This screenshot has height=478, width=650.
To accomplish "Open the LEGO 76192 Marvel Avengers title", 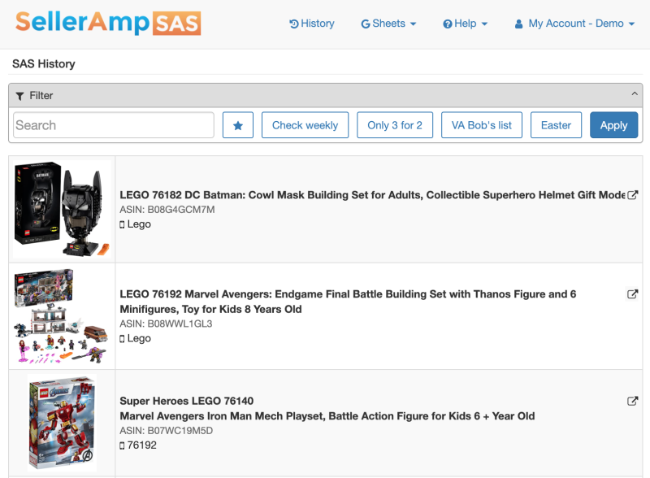I will (x=348, y=302).
